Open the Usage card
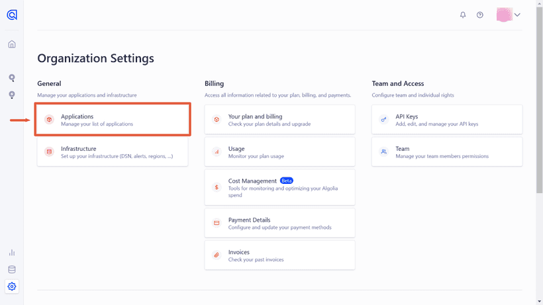 pyautogui.click(x=280, y=152)
